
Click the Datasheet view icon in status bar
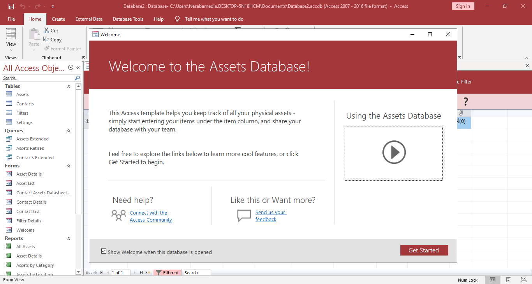pos(508,280)
